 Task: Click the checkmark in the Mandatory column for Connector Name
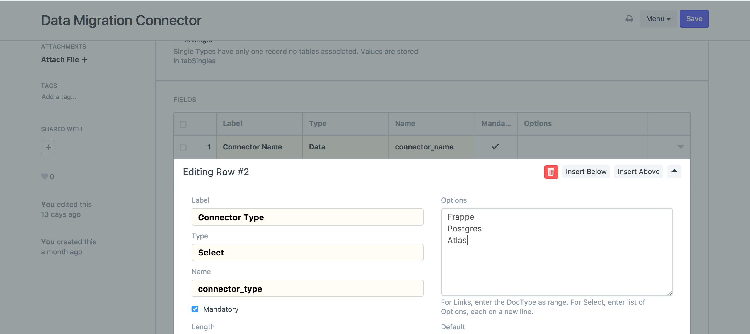[495, 147]
